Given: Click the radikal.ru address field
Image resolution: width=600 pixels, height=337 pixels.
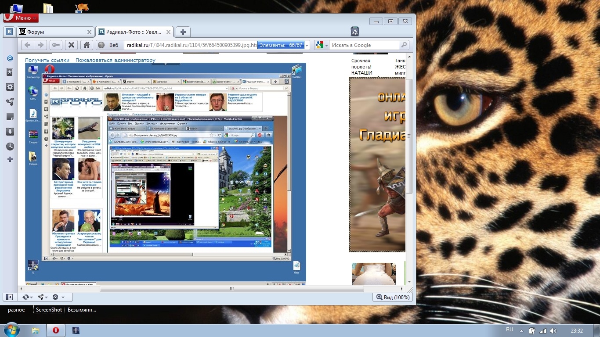Looking at the screenshot, I should click(191, 45).
